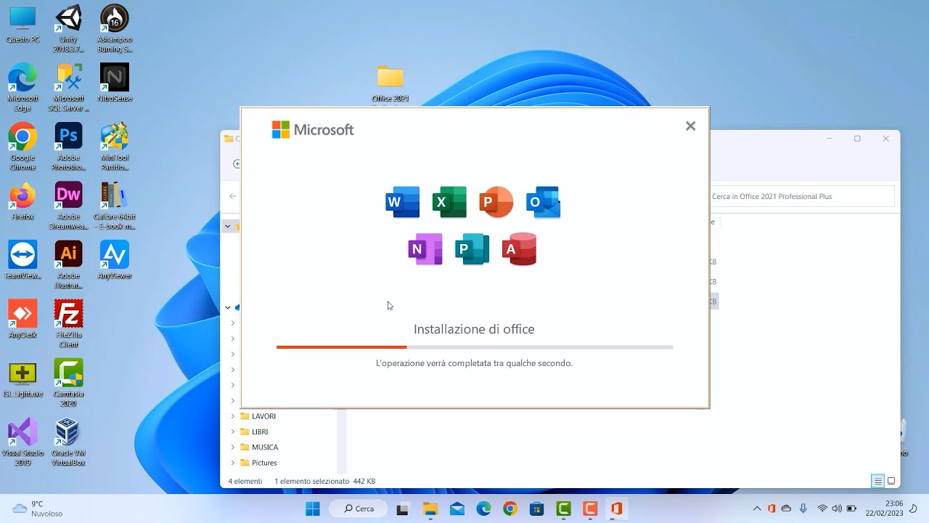The image size is (929, 523).
Task: Open Microsoft Store from the taskbar
Action: point(536,508)
